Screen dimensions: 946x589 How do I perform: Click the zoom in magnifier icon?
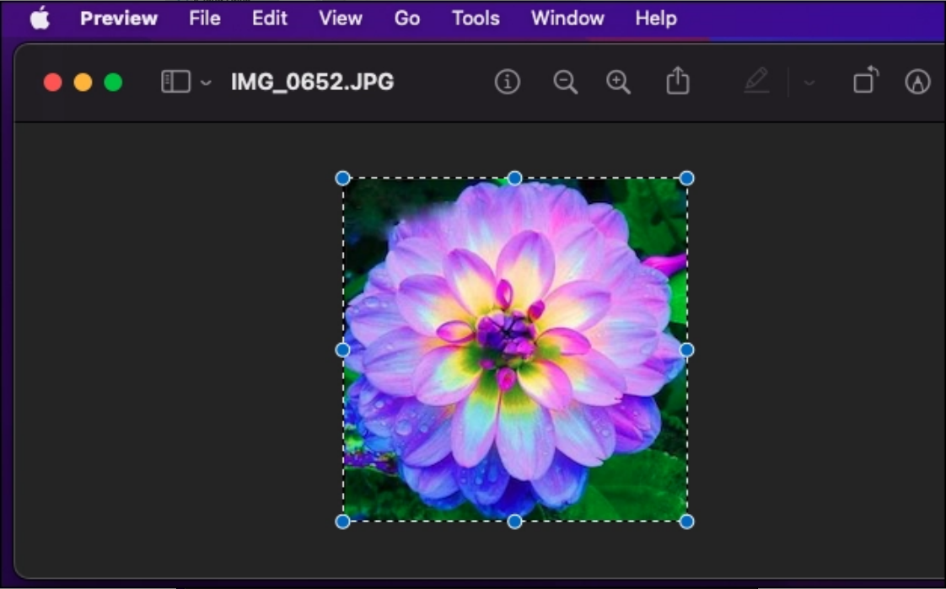(x=619, y=82)
